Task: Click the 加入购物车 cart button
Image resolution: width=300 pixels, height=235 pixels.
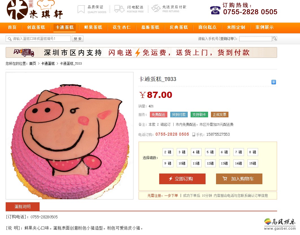Action: pyautogui.click(x=239, y=179)
